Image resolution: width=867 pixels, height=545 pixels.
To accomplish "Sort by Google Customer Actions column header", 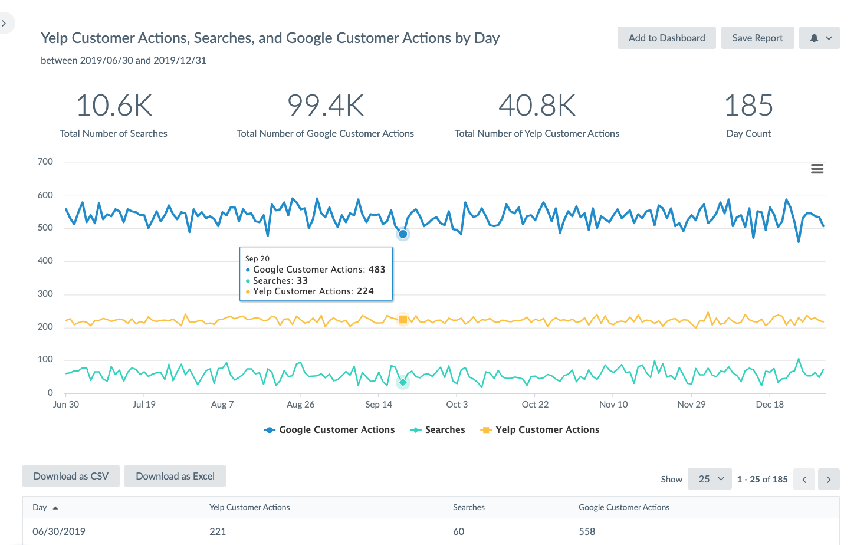I will (624, 507).
